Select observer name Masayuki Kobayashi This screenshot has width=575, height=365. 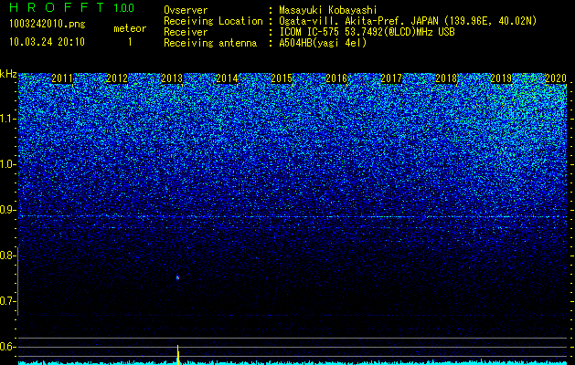click(328, 10)
